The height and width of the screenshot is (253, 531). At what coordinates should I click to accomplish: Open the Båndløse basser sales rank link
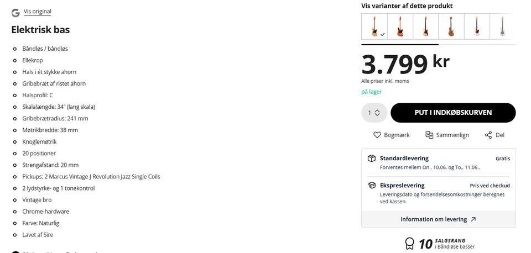(455, 246)
